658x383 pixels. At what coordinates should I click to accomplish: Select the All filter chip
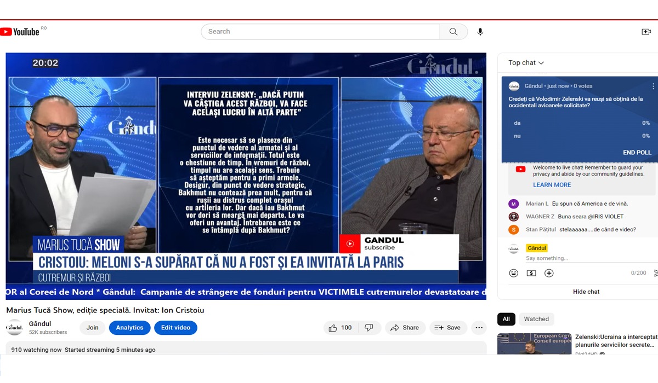click(506, 319)
